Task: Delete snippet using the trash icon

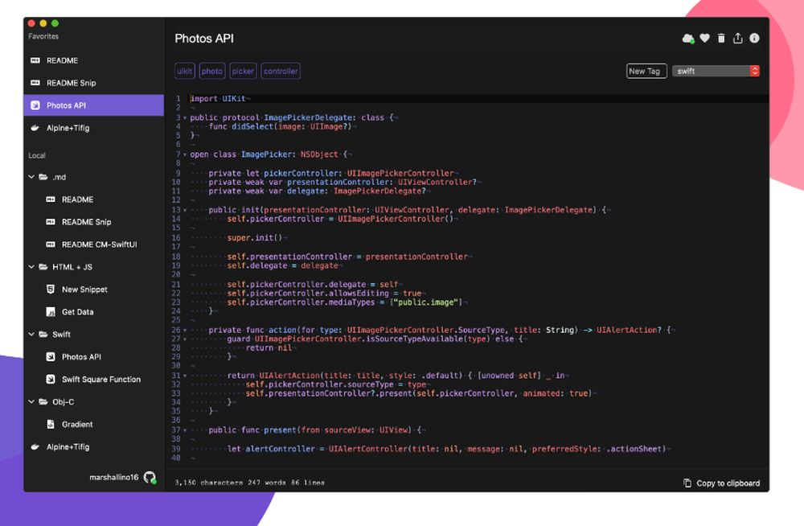Action: pyautogui.click(x=721, y=38)
